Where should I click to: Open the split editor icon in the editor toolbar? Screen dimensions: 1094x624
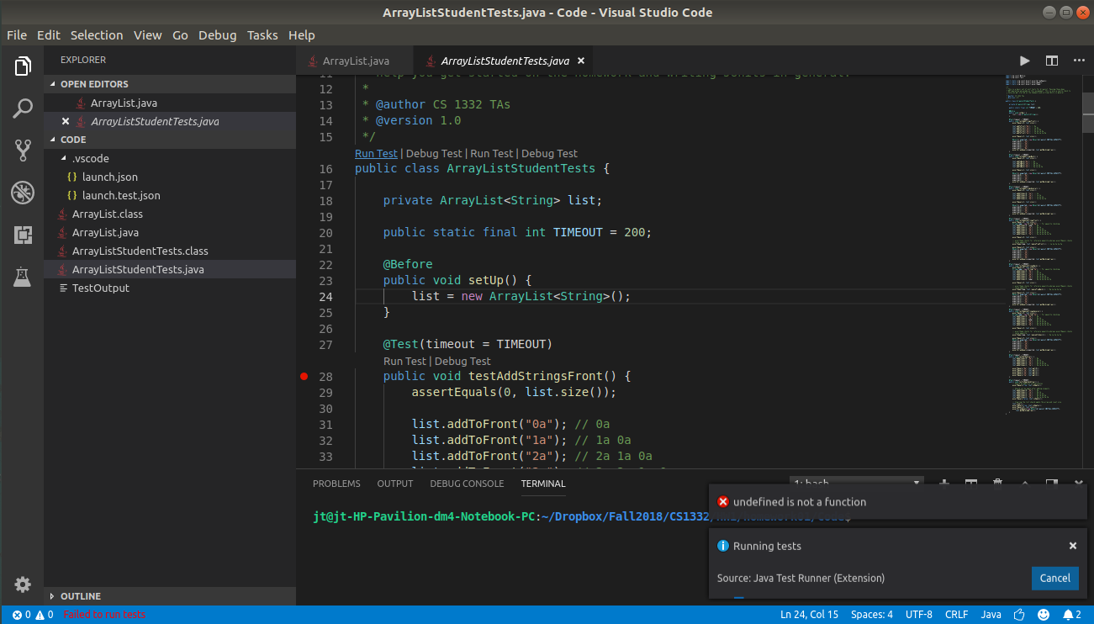click(1051, 61)
